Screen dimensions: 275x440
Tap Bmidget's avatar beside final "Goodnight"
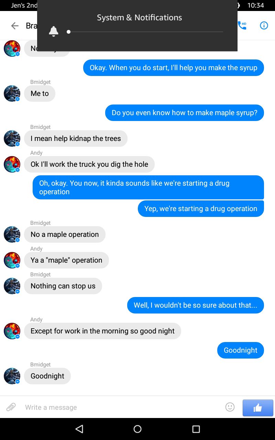coord(12,376)
